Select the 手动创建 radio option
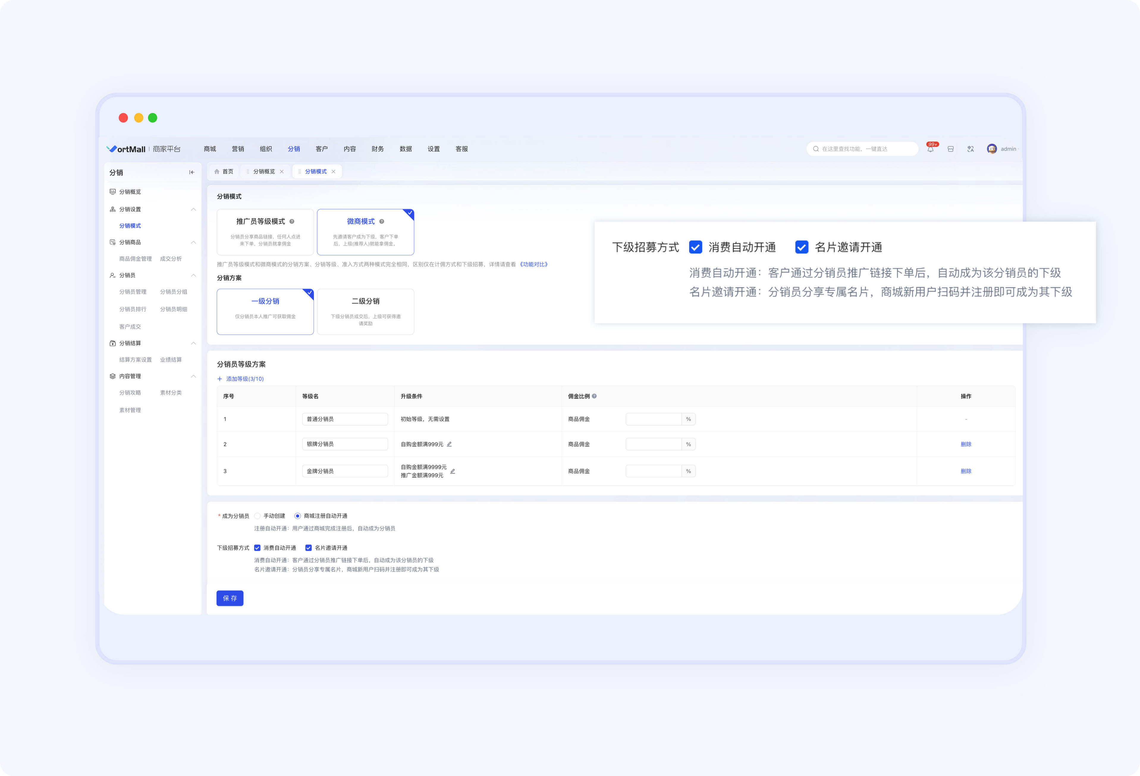 257,516
